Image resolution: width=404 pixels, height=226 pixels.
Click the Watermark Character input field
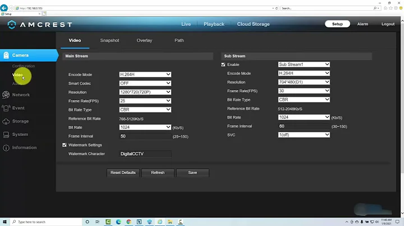[145, 154]
